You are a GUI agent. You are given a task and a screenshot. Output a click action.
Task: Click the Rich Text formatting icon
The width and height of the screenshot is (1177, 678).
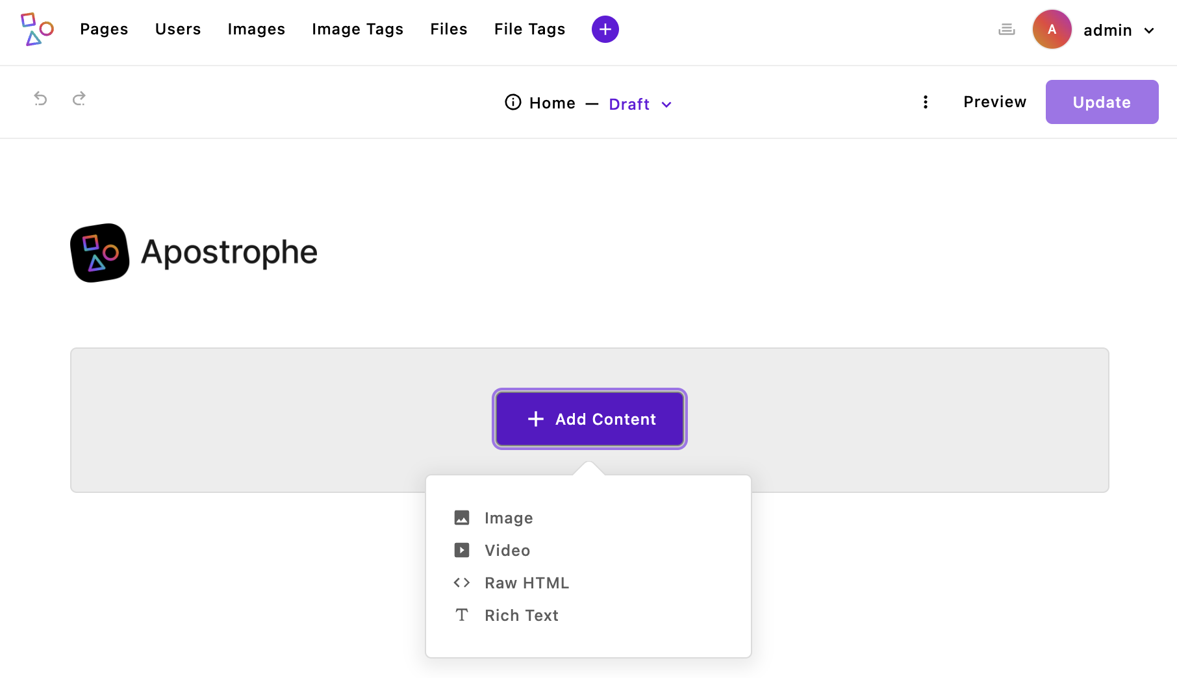point(462,614)
